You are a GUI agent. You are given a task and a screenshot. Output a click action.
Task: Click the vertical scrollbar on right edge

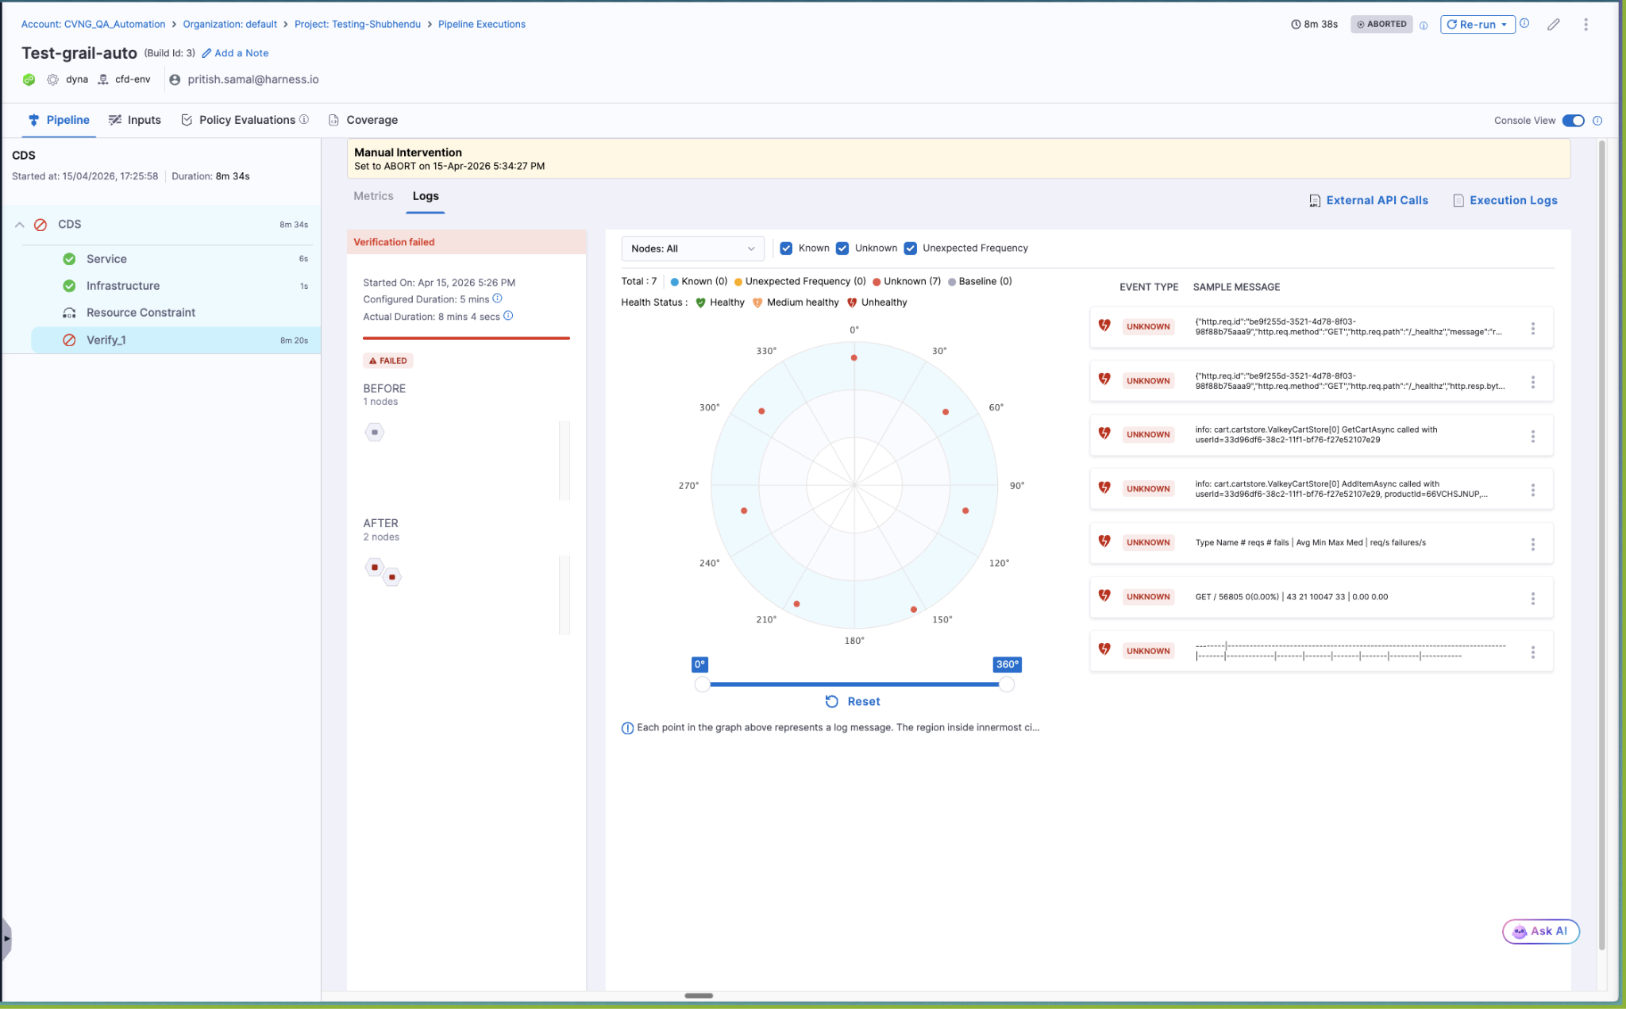1602,545
